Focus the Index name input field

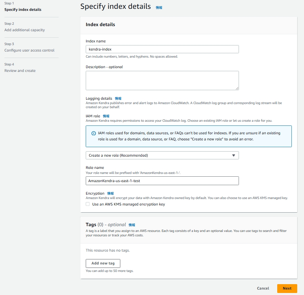(x=162, y=49)
